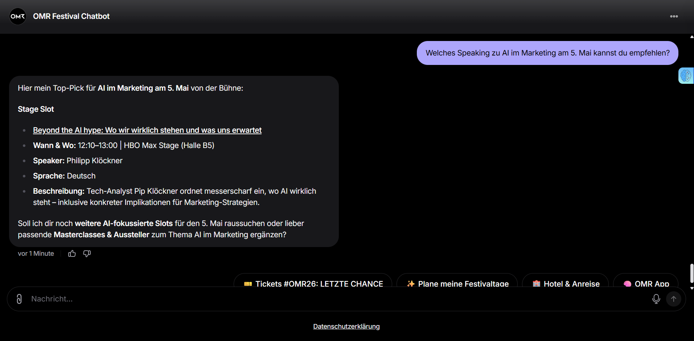
Task: Click the 'vor 1 Minute' timestamp
Action: (36, 254)
